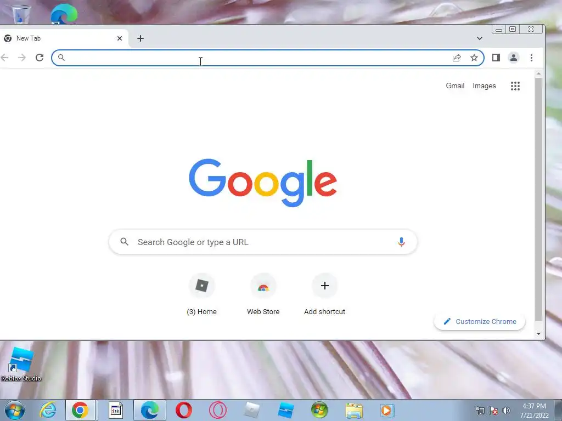The width and height of the screenshot is (562, 421).
Task: Minimize the Chrome window
Action: coord(498,30)
